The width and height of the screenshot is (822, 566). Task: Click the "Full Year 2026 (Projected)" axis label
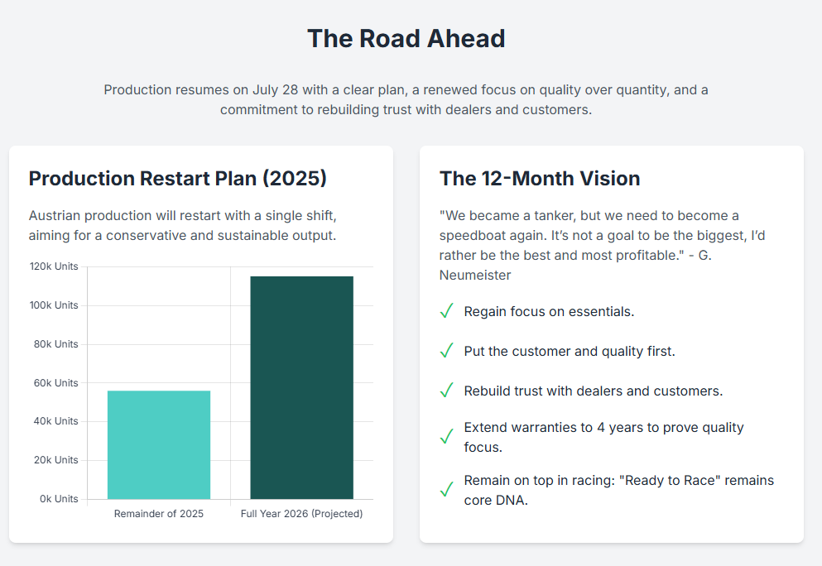pyautogui.click(x=301, y=514)
